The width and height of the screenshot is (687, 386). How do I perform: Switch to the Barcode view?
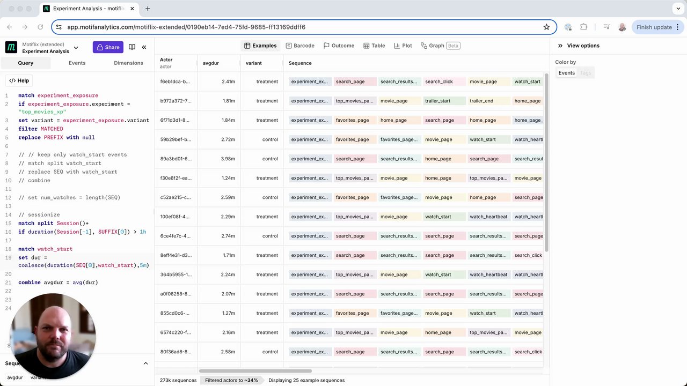300,46
